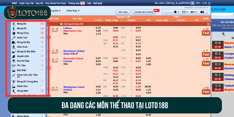234x117 pixels.
Task: Mute sound with the speaker icon
Action: coord(202,12)
